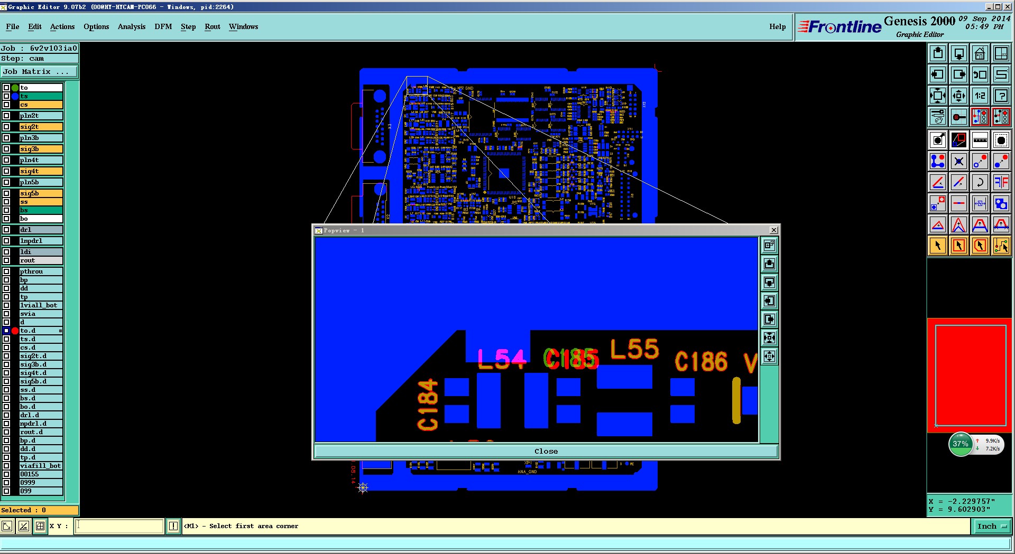1015x554 pixels.
Task: Select the ruler measure tool
Action: tap(980, 140)
